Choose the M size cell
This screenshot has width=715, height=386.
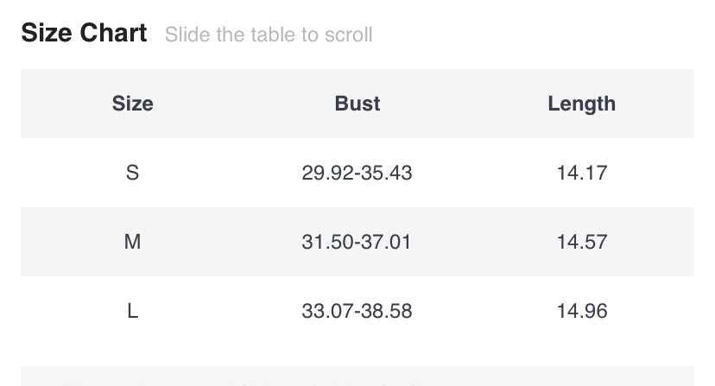[132, 242]
